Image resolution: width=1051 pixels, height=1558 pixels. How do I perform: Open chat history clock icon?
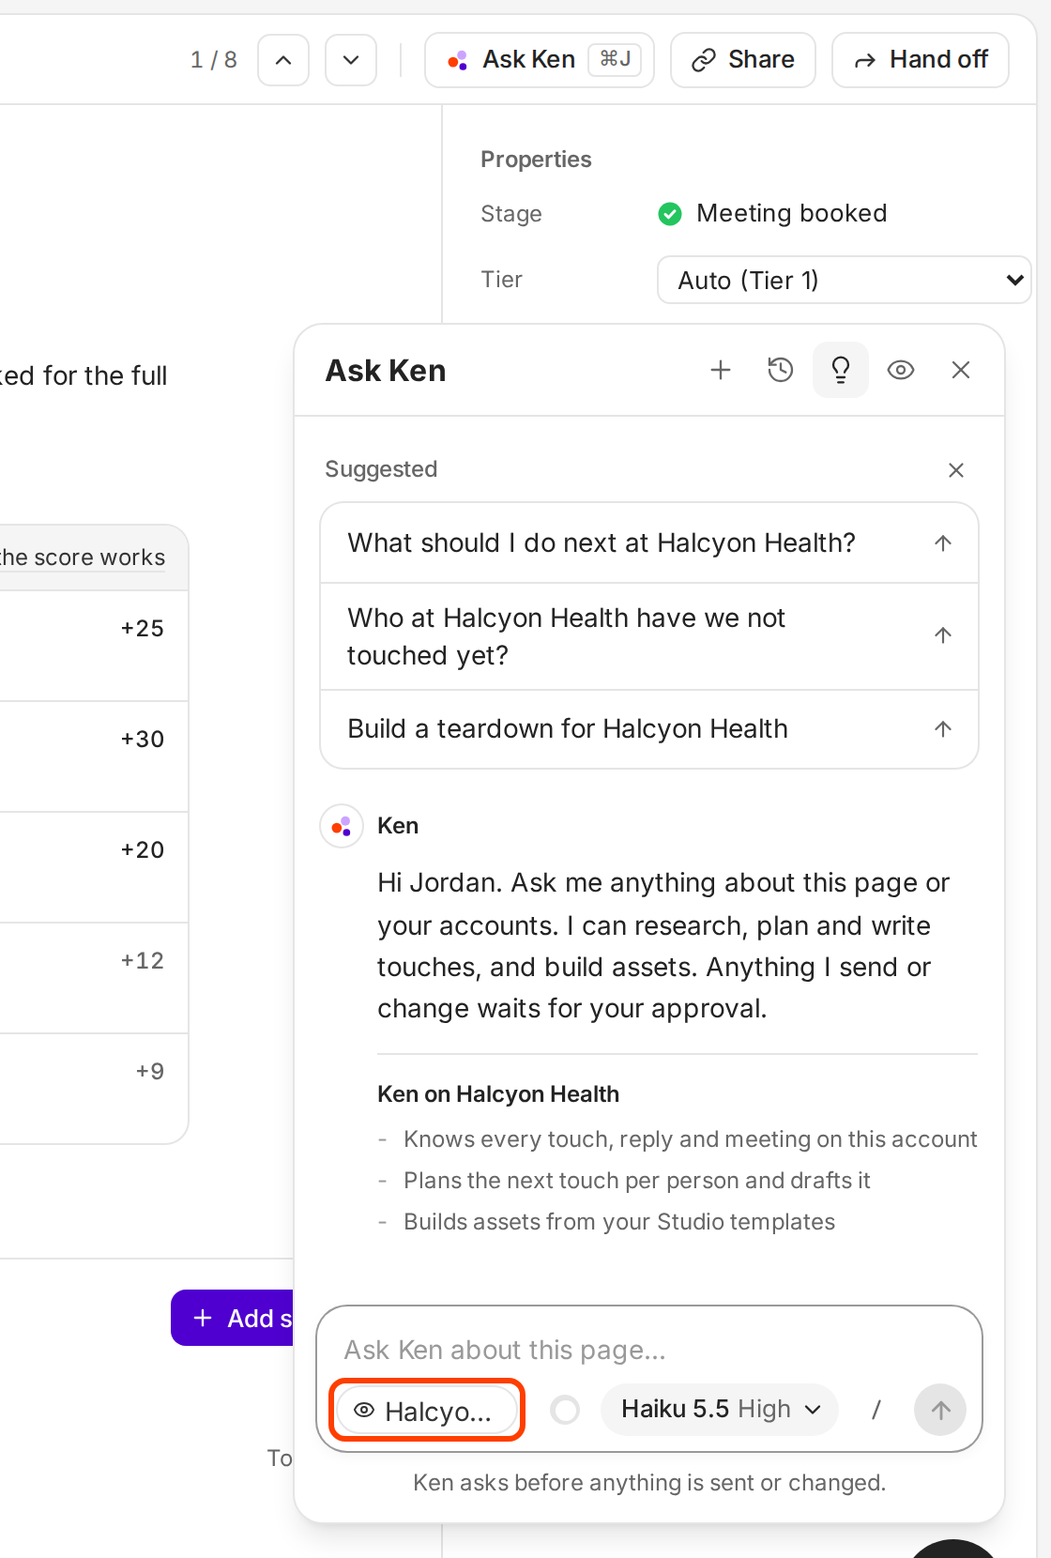[781, 370]
